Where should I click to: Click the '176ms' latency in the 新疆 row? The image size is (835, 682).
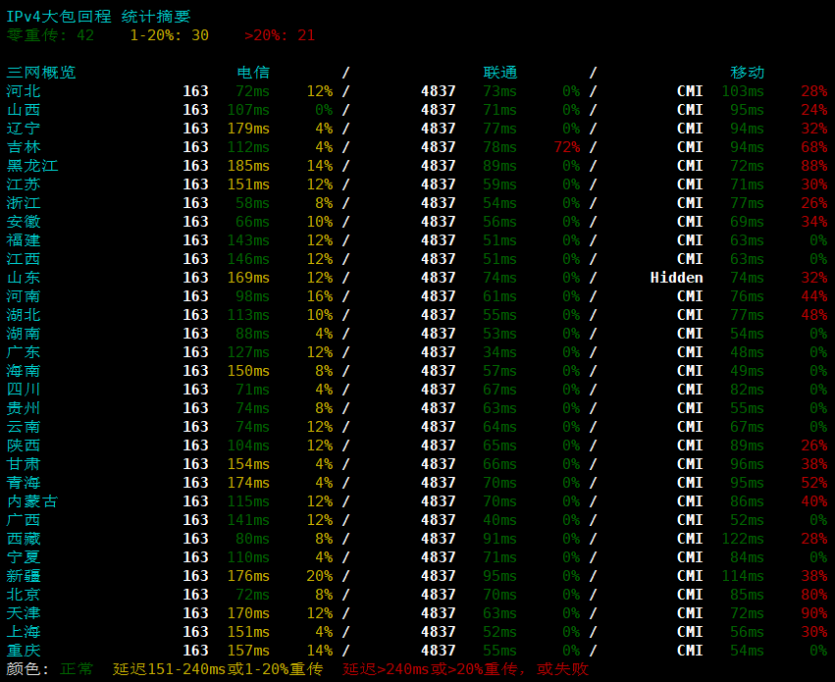(x=248, y=575)
